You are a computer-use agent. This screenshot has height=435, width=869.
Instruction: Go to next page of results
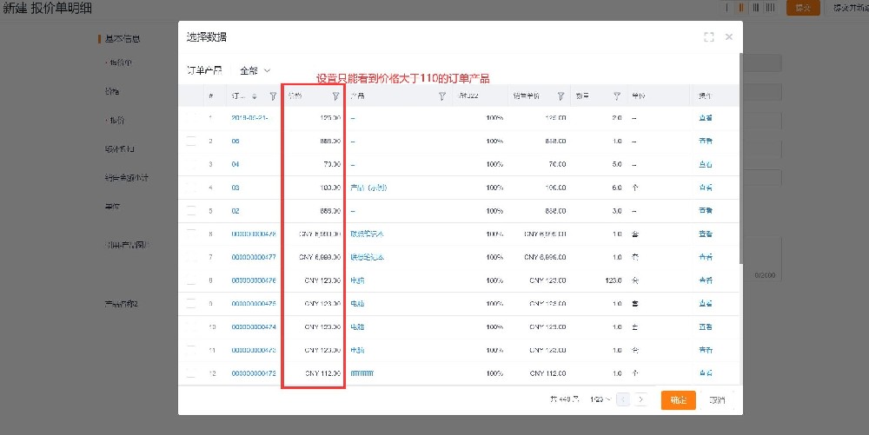[x=640, y=399]
